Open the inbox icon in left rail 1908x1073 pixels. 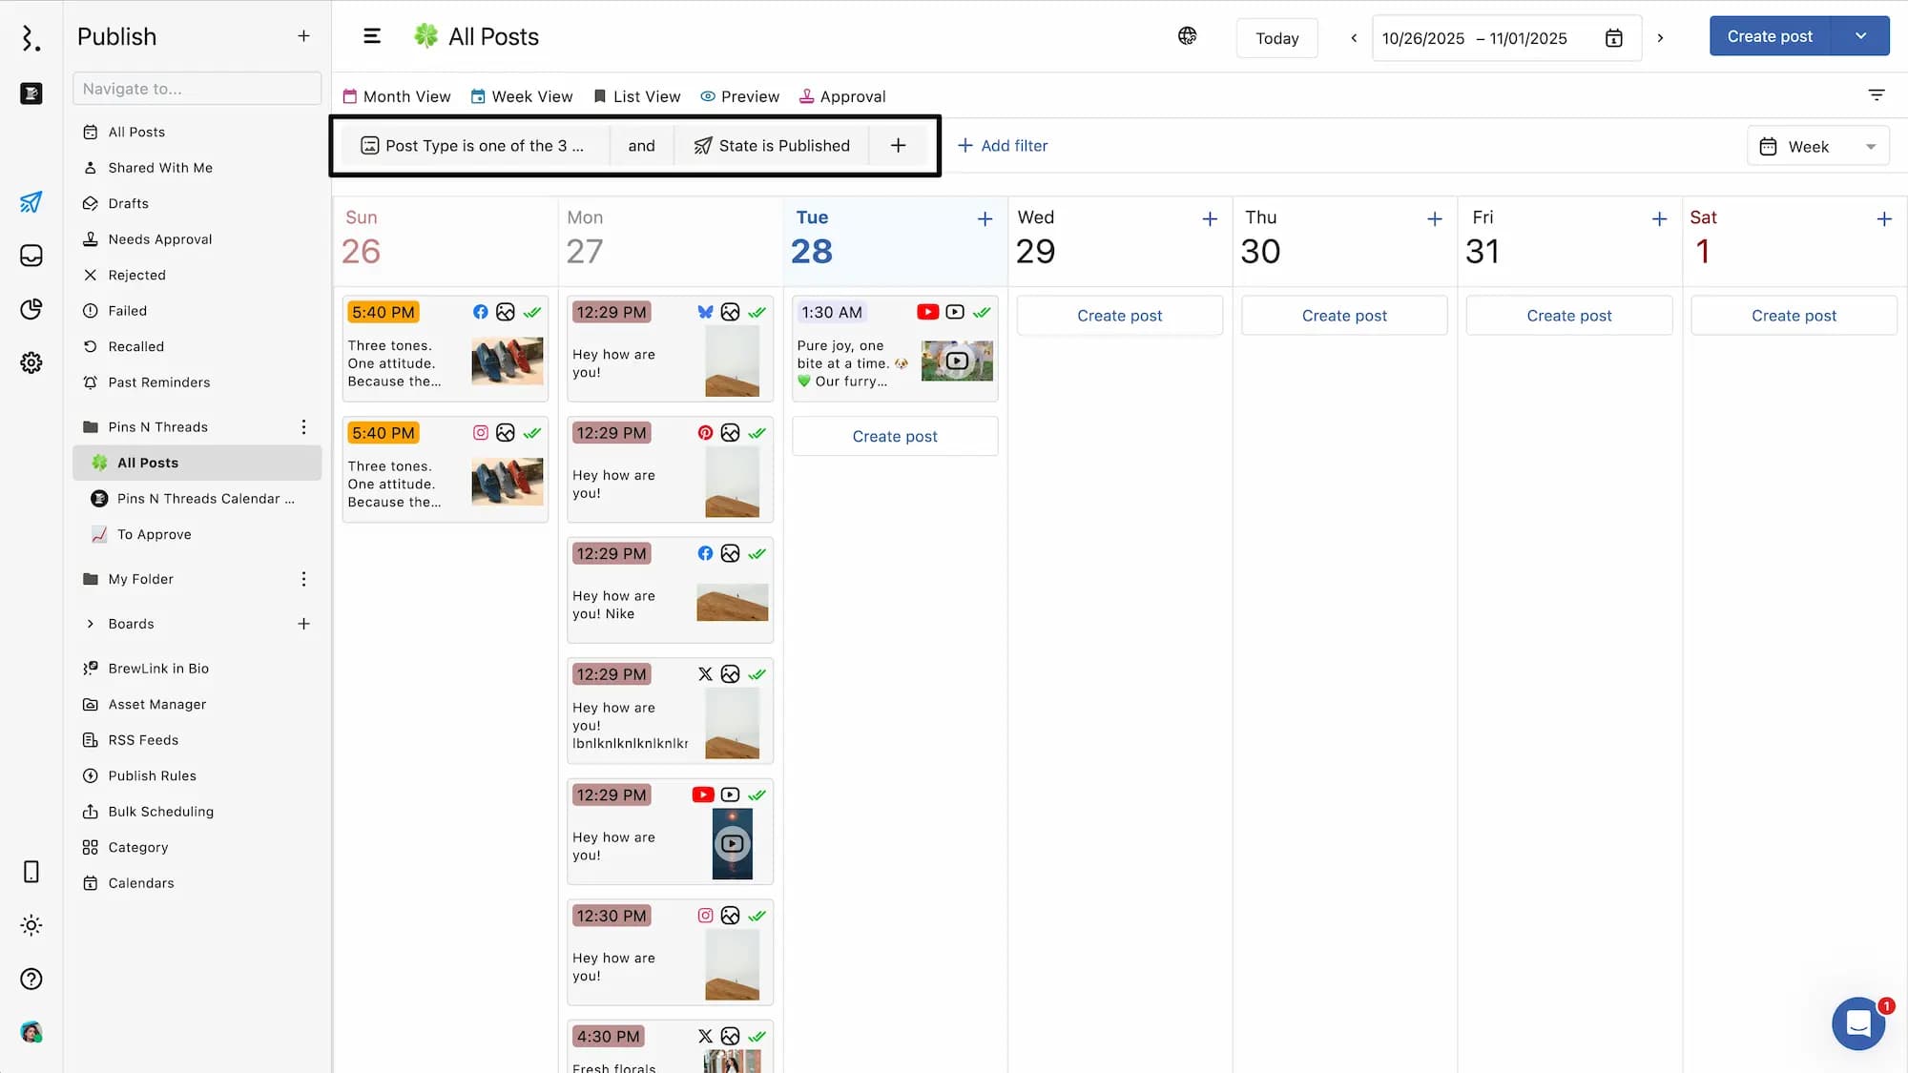(31, 256)
